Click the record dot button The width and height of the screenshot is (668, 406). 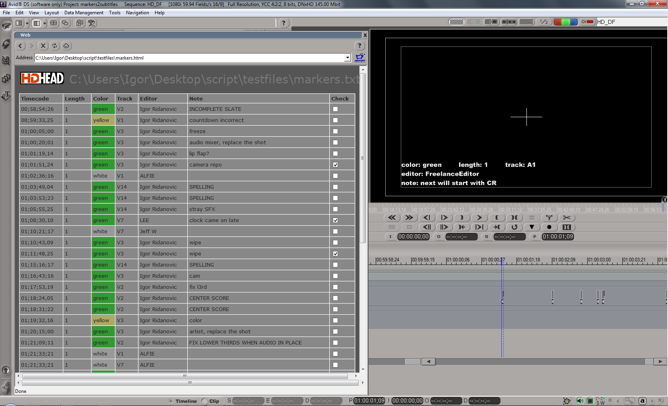click(549, 227)
